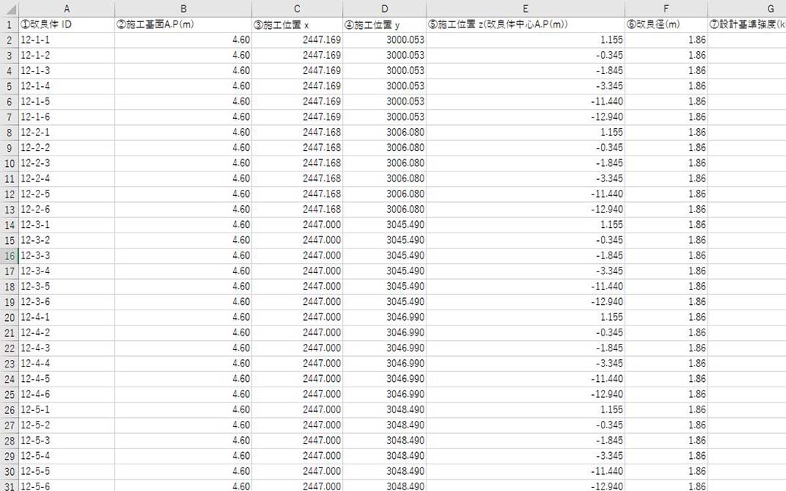Select the ⑥改良径(m) header cell
Image resolution: width=786 pixels, height=491 pixels.
[666, 24]
